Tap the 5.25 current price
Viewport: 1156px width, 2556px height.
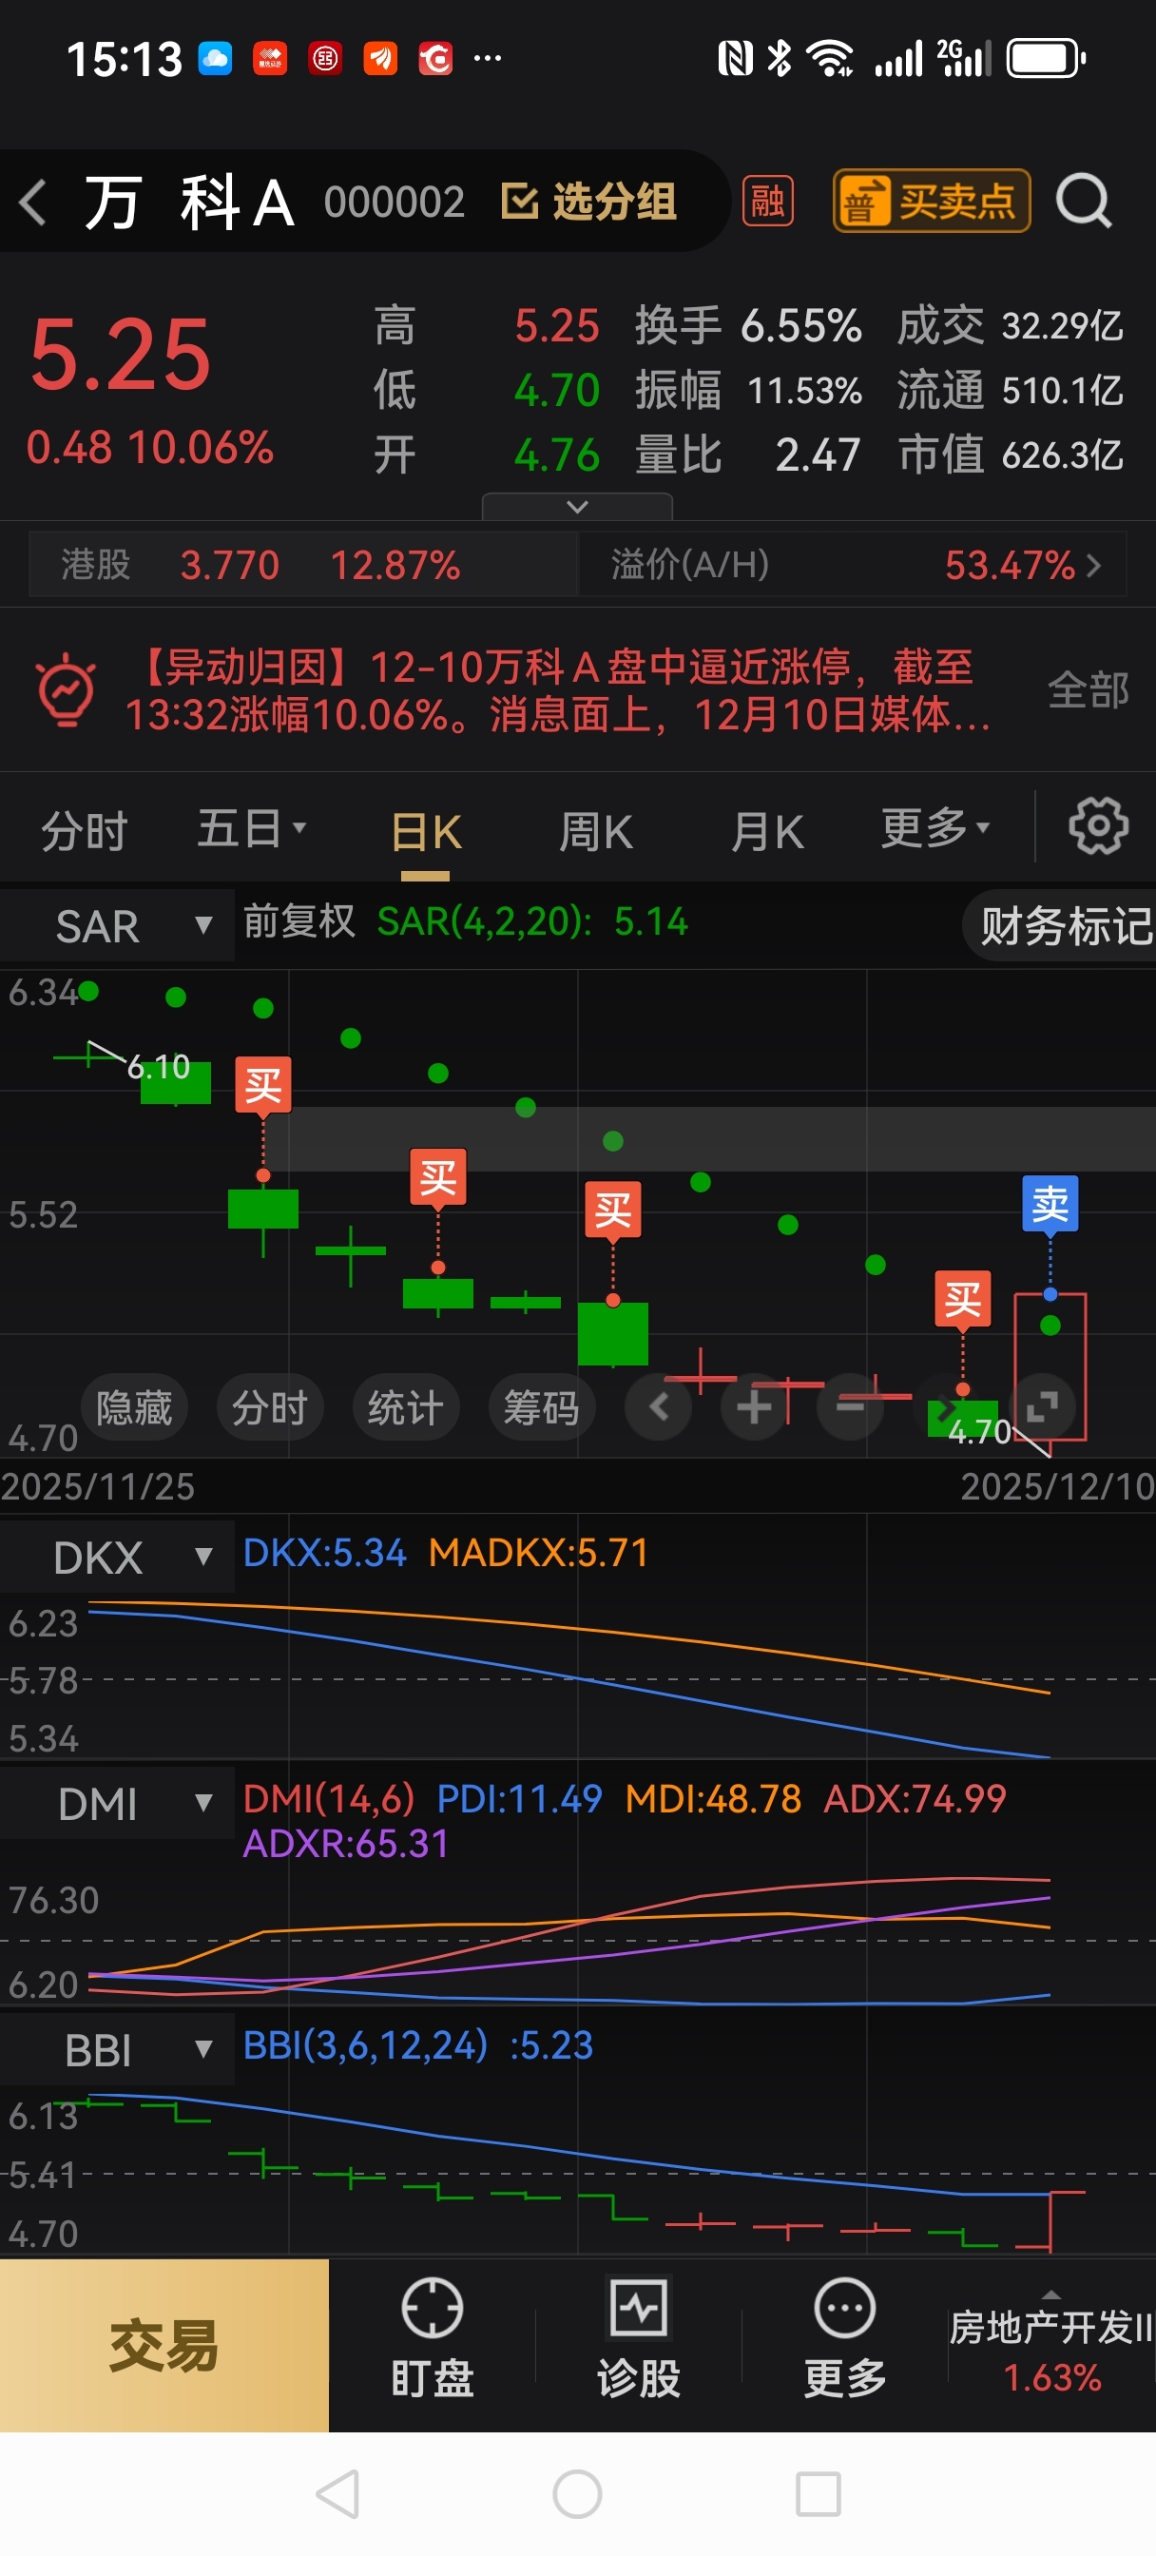pyautogui.click(x=120, y=353)
